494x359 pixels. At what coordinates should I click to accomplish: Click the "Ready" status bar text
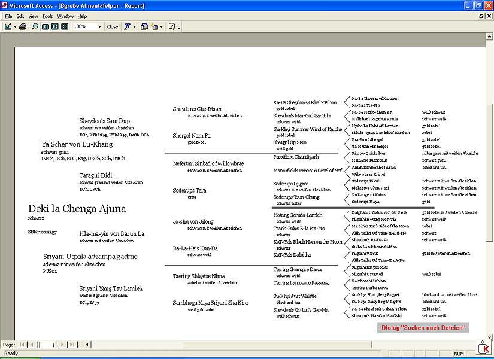click(x=11, y=354)
